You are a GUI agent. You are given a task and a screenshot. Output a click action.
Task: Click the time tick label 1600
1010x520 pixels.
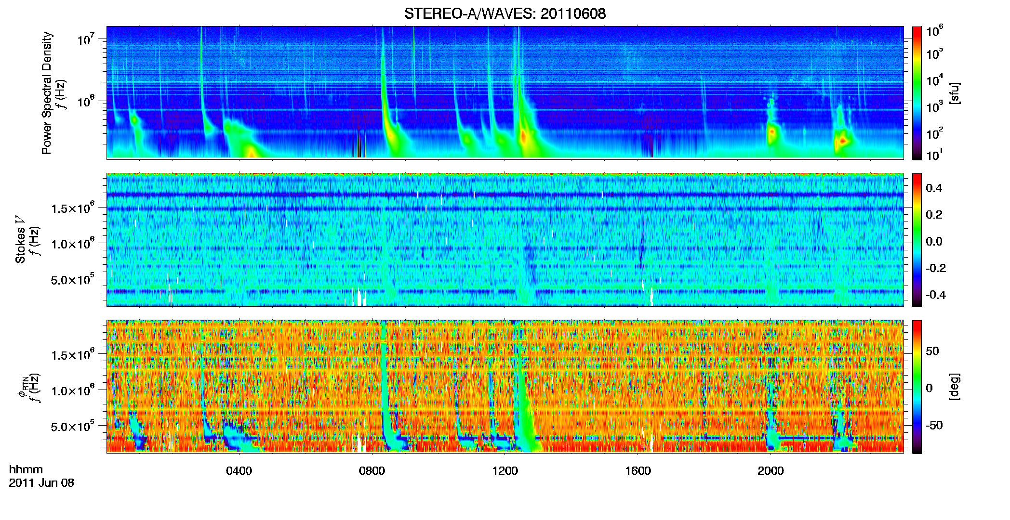(638, 471)
